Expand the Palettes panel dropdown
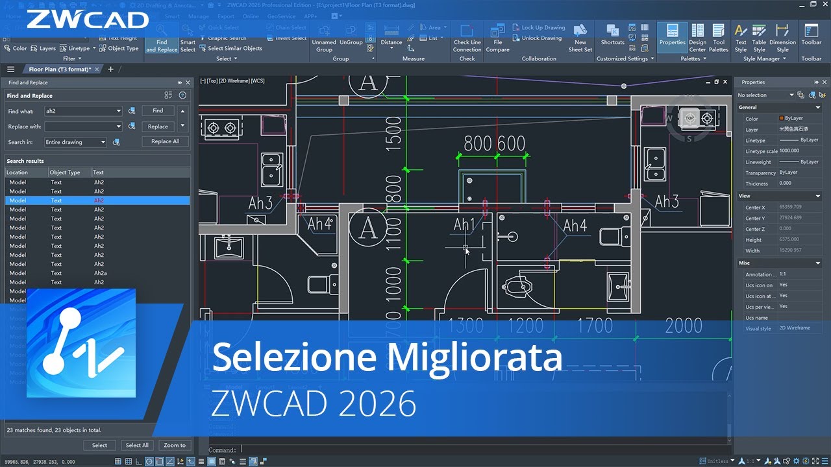The height and width of the screenshot is (467, 831). pos(693,58)
